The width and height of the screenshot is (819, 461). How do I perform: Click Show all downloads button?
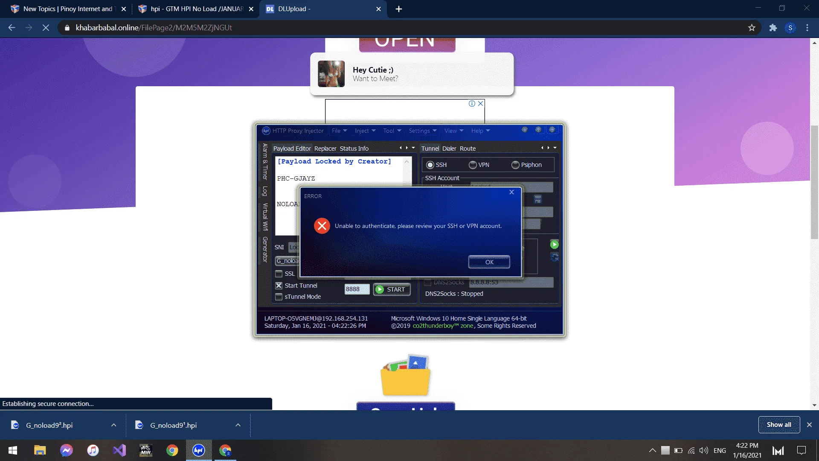[779, 425]
